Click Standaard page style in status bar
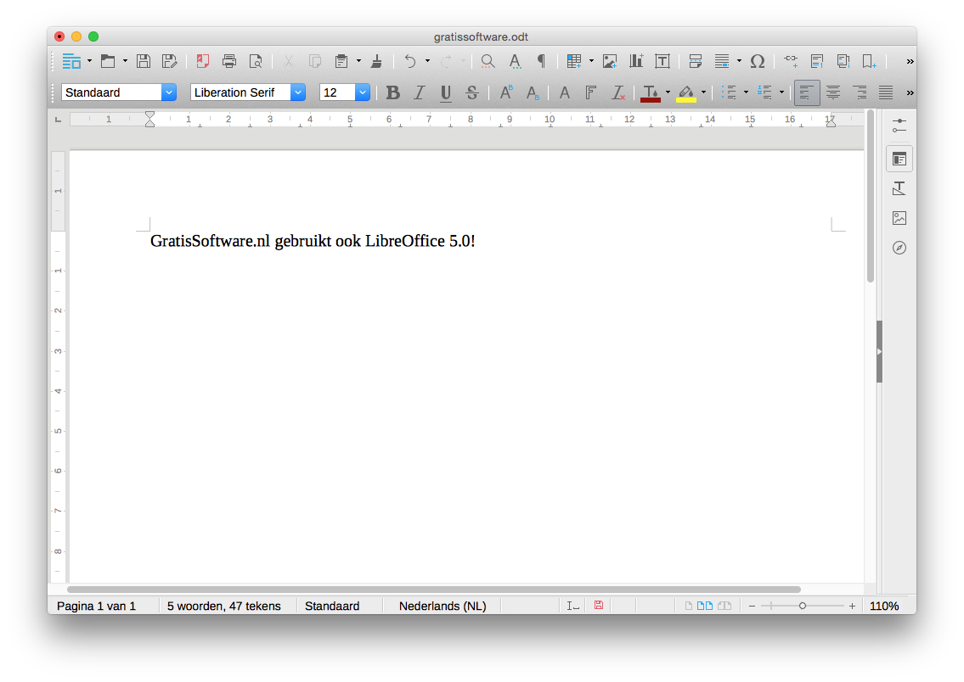964x682 pixels. click(332, 606)
